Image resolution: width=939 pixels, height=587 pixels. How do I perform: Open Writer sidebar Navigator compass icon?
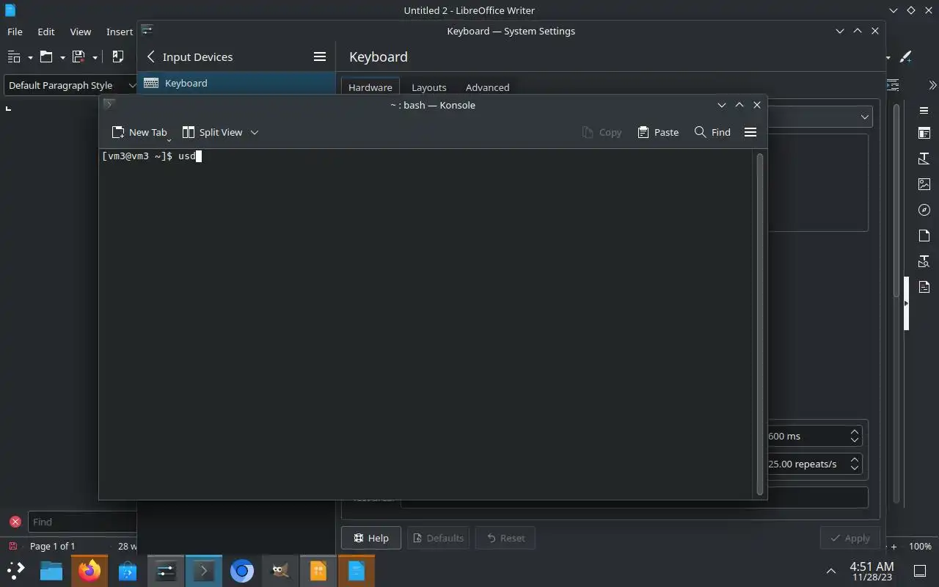[924, 210]
